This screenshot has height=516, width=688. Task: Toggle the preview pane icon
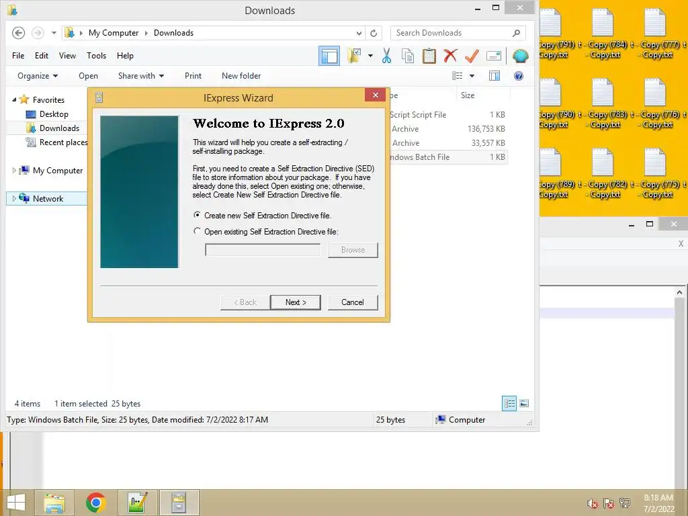tap(494, 76)
